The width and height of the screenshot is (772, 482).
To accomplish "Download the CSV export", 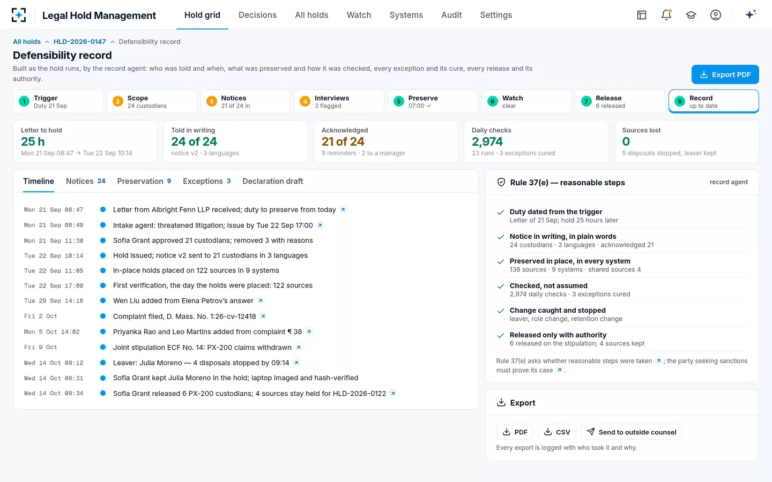I will [557, 432].
